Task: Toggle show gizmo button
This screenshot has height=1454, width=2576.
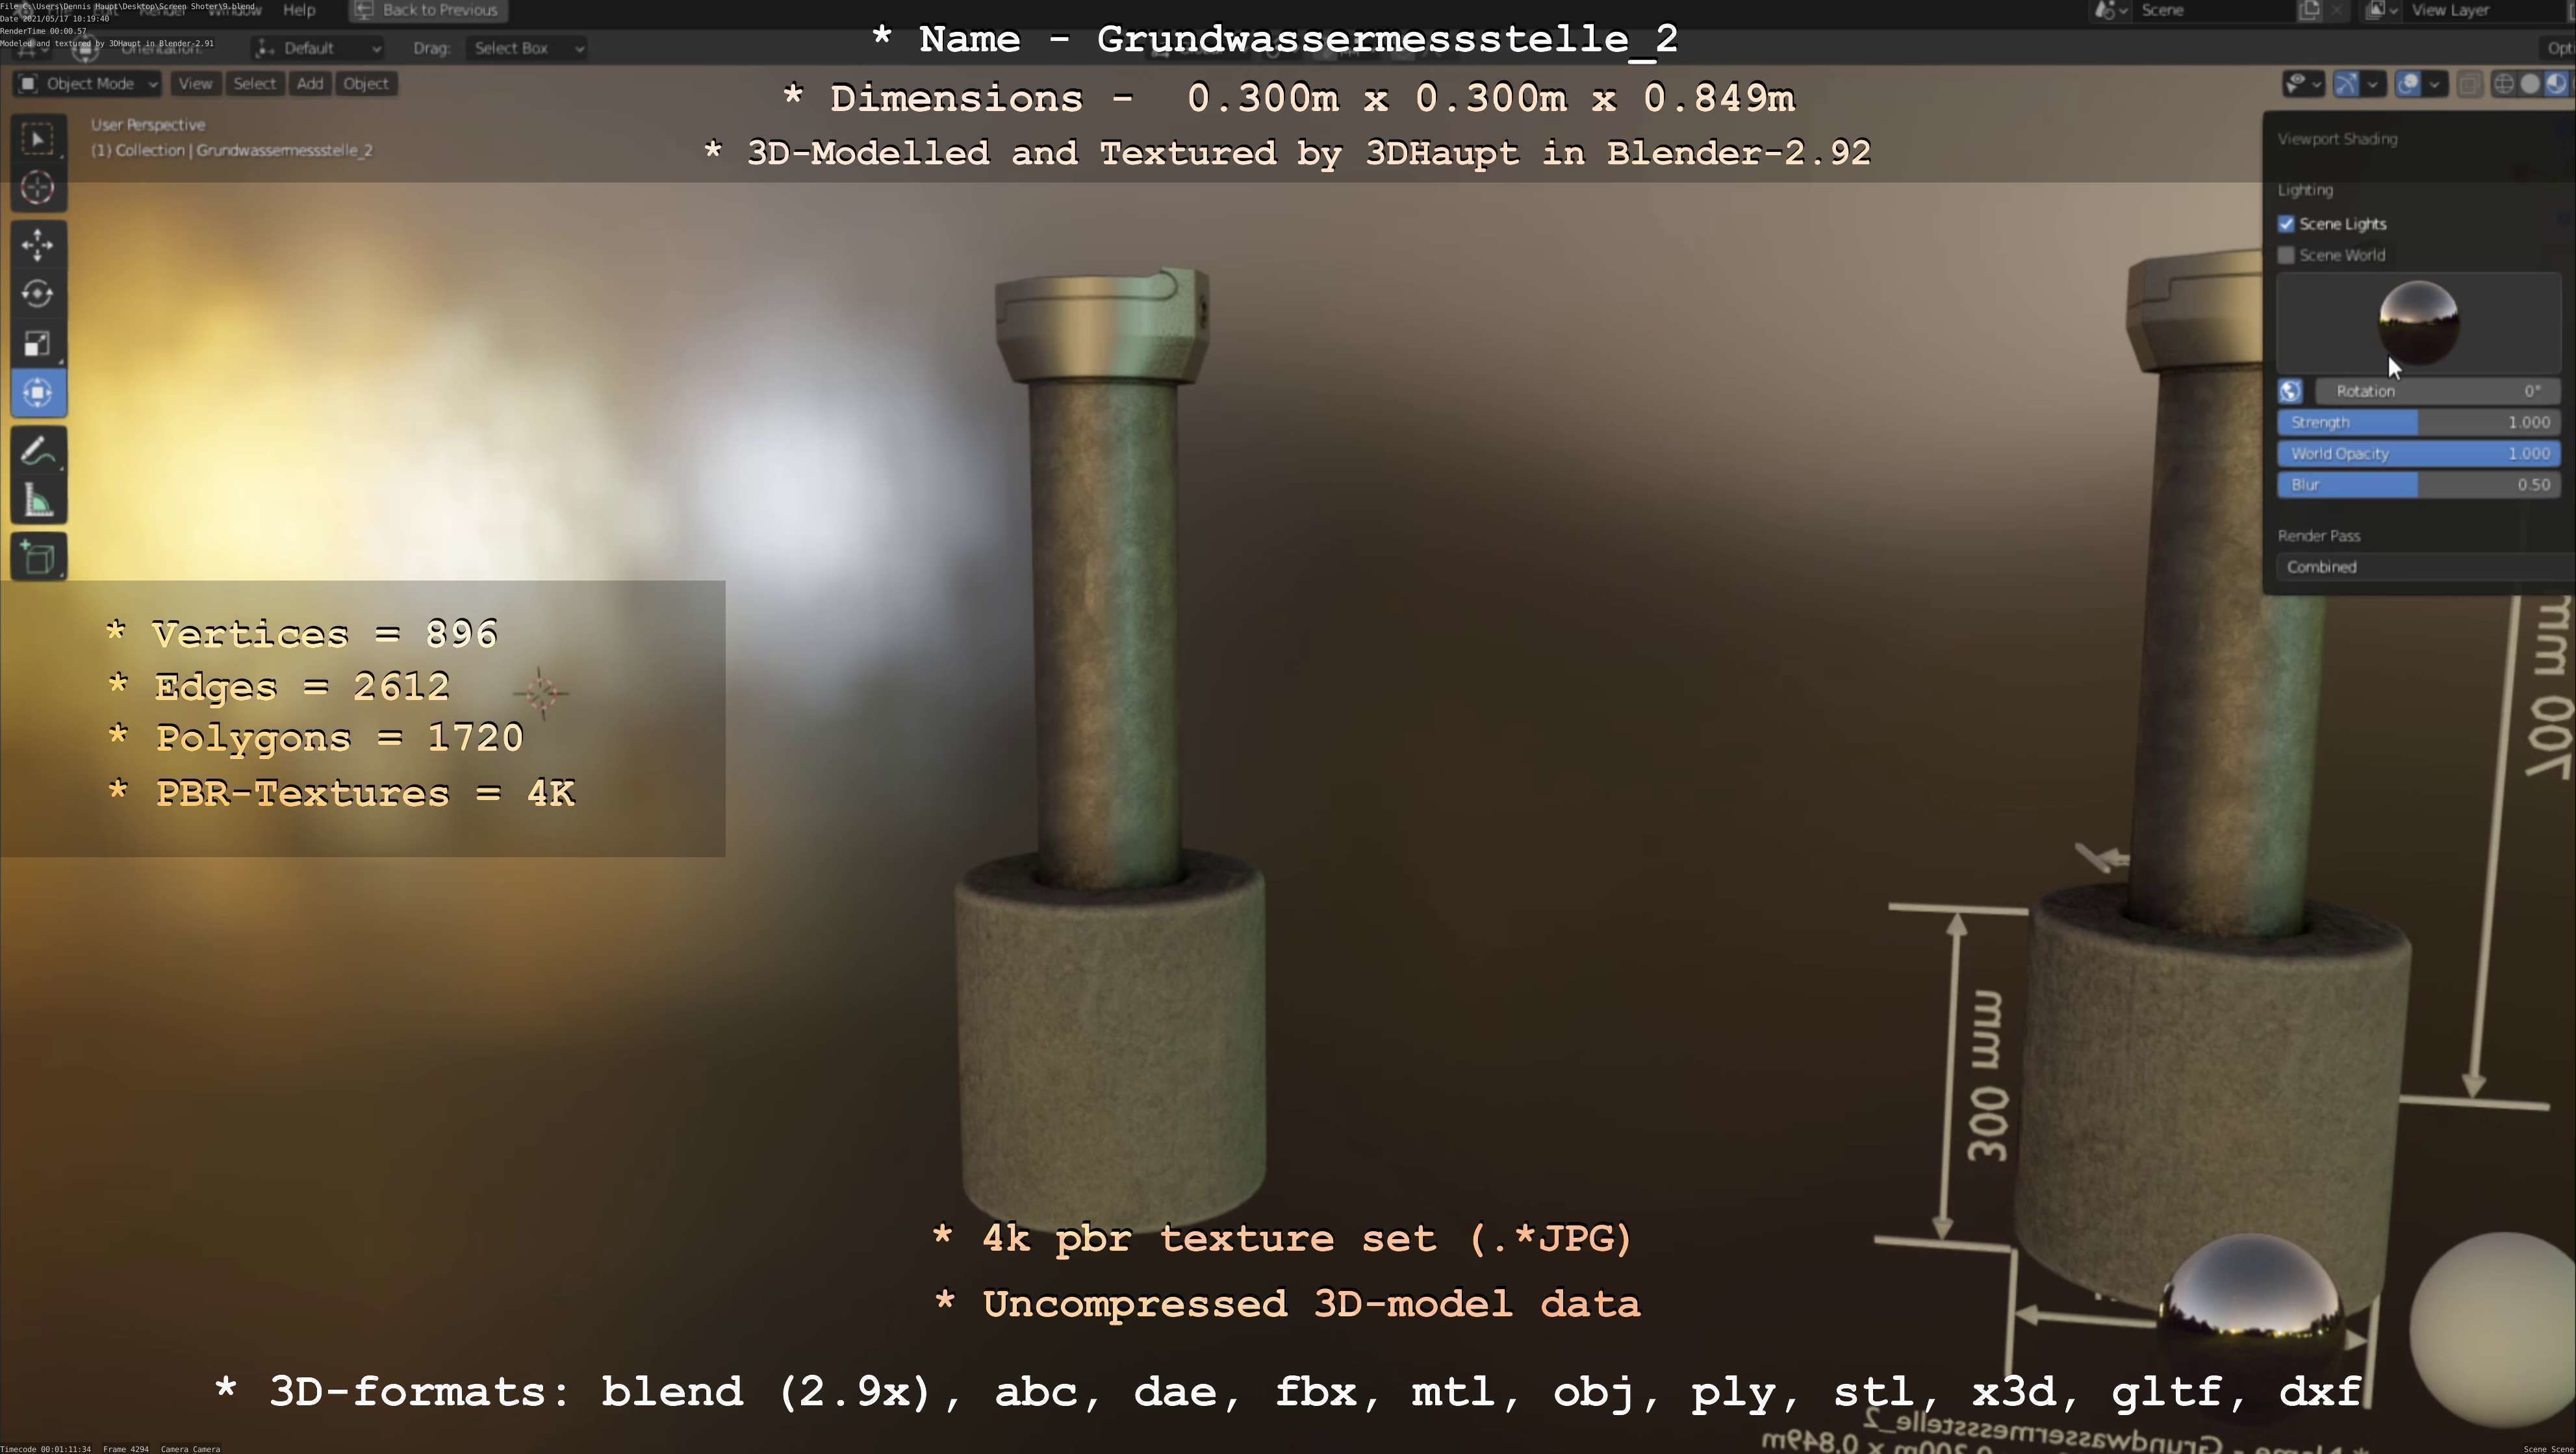Action: 2346,84
